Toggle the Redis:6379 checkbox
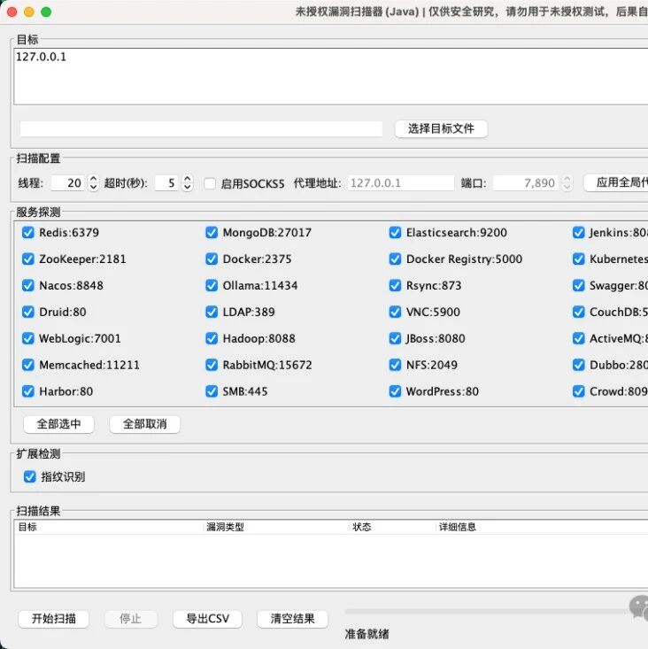This screenshot has width=648, height=649. pyautogui.click(x=27, y=233)
